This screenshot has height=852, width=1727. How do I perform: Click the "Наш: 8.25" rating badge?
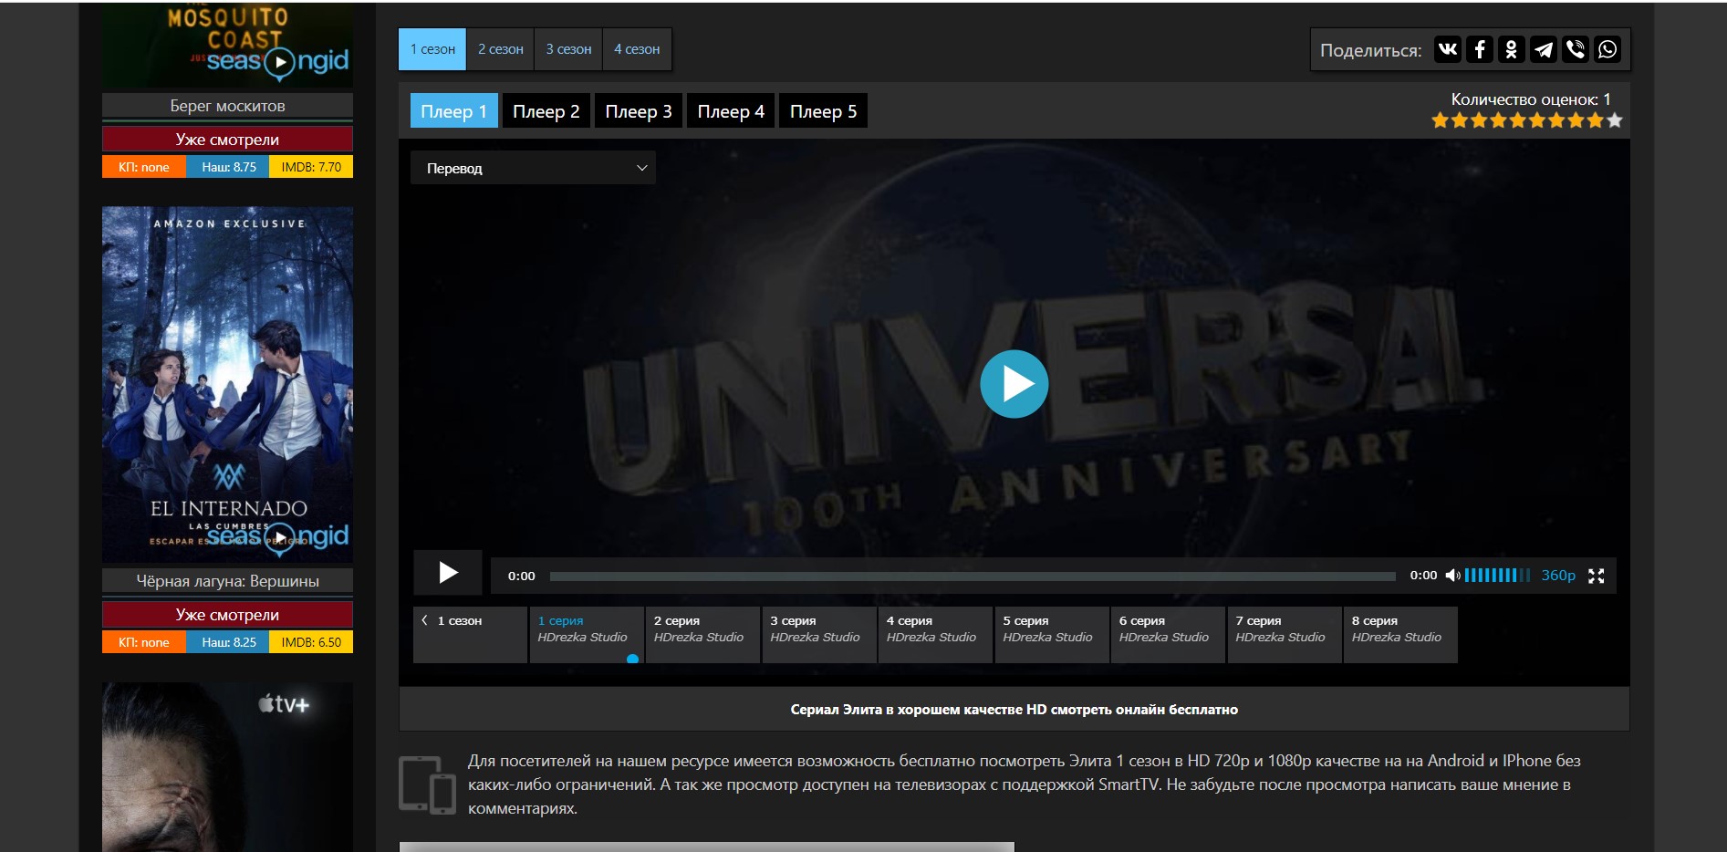(x=228, y=642)
